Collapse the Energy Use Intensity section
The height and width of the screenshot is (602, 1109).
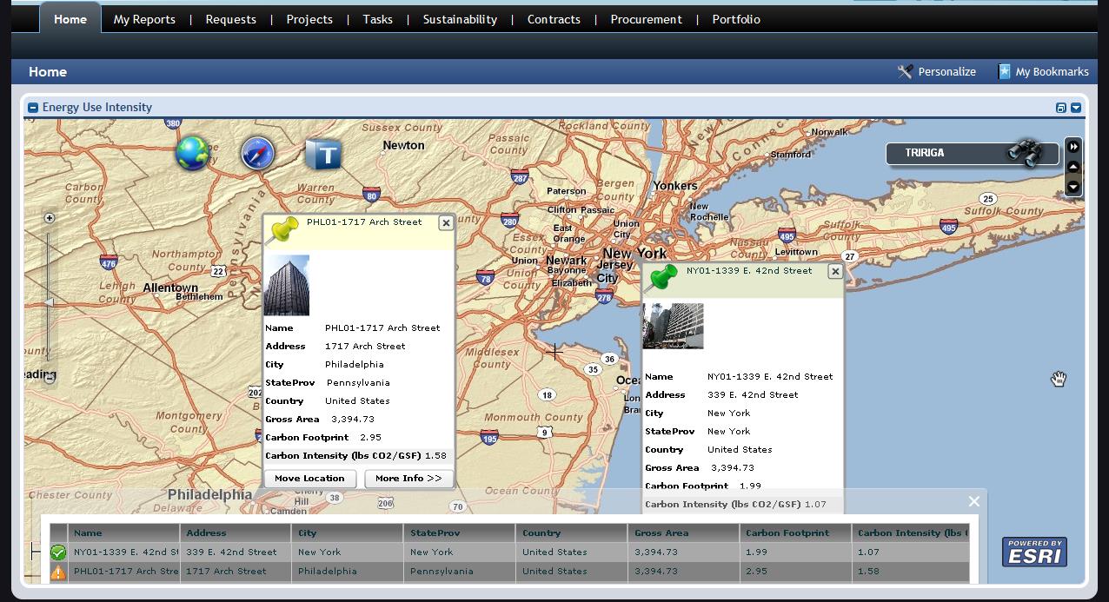click(33, 108)
